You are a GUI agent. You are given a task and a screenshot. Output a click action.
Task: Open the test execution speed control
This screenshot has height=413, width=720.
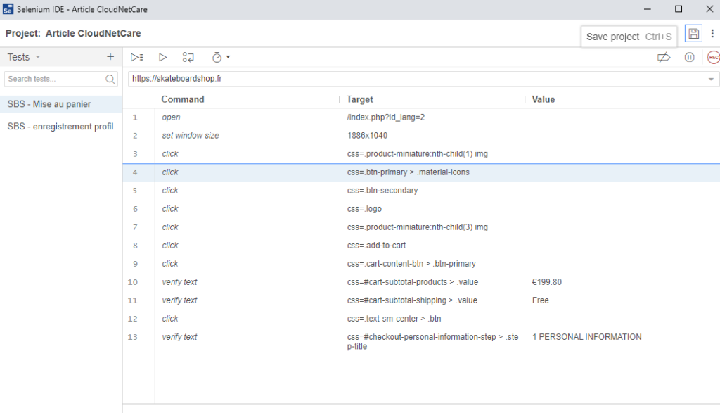click(221, 58)
